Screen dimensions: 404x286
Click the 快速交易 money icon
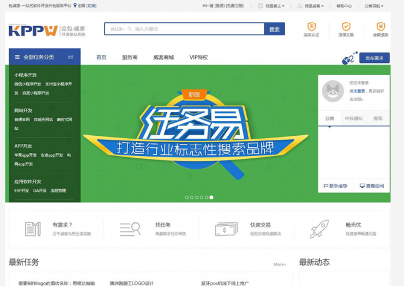pos(226,229)
